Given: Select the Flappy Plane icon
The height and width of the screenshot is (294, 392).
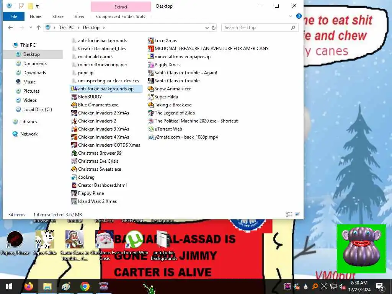Looking at the screenshot, I should tap(74, 193).
